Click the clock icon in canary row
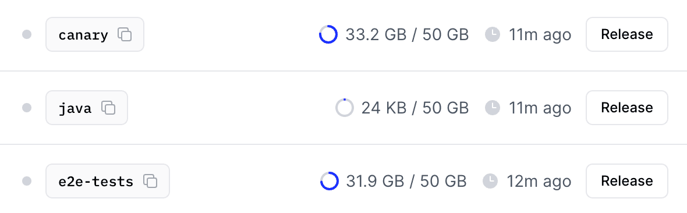687x213 pixels. 493,34
